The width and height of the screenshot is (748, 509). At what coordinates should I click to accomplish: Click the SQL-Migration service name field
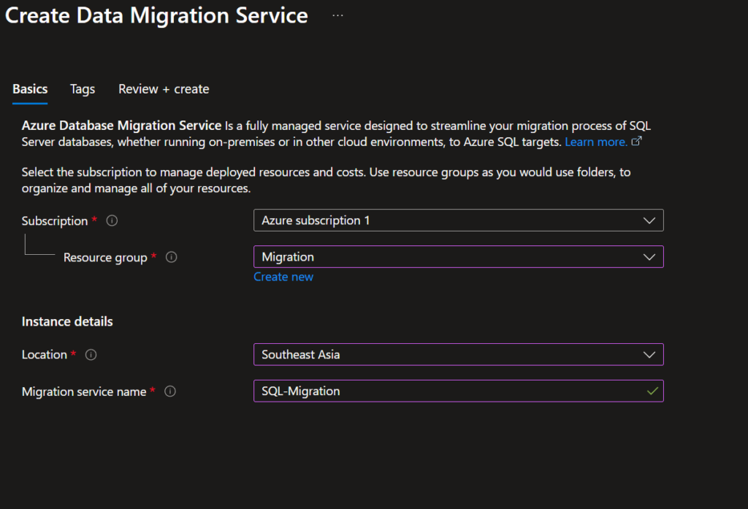(446, 391)
